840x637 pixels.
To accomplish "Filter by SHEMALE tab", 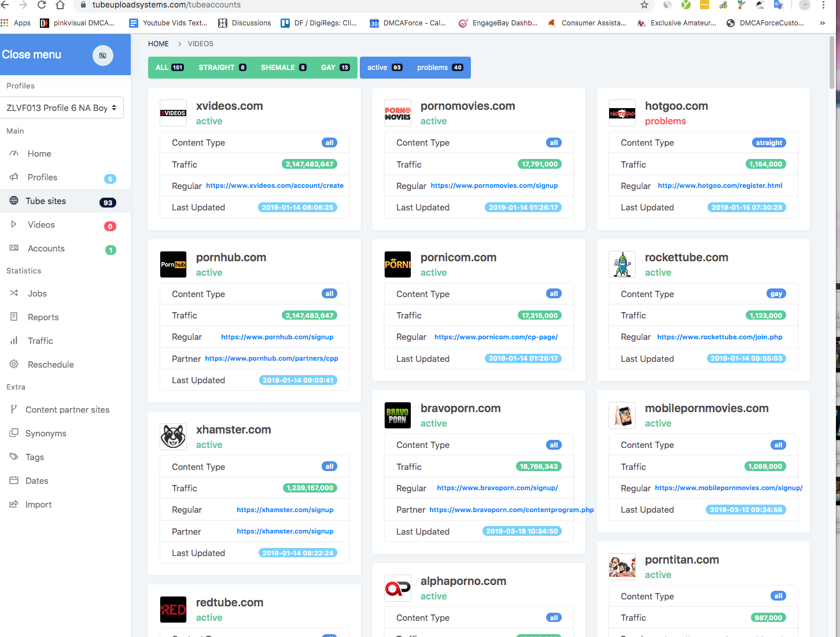I will coord(283,68).
